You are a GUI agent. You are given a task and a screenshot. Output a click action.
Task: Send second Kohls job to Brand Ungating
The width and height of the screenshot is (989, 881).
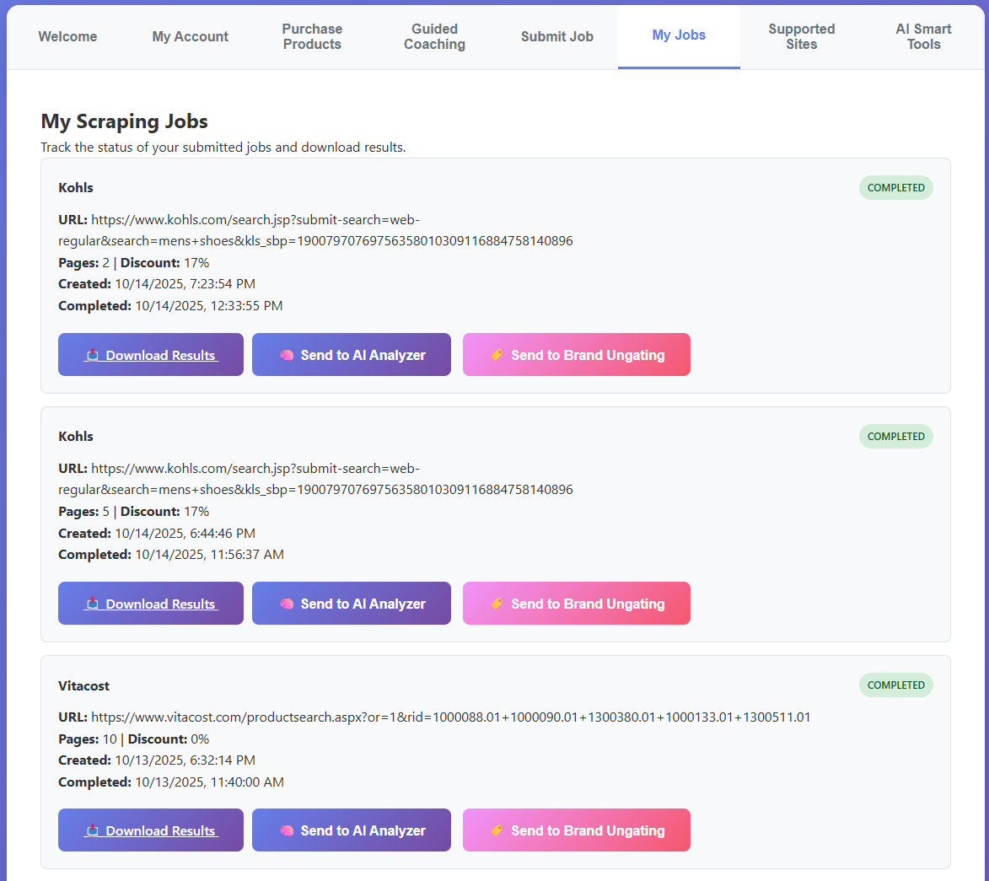[x=576, y=603]
